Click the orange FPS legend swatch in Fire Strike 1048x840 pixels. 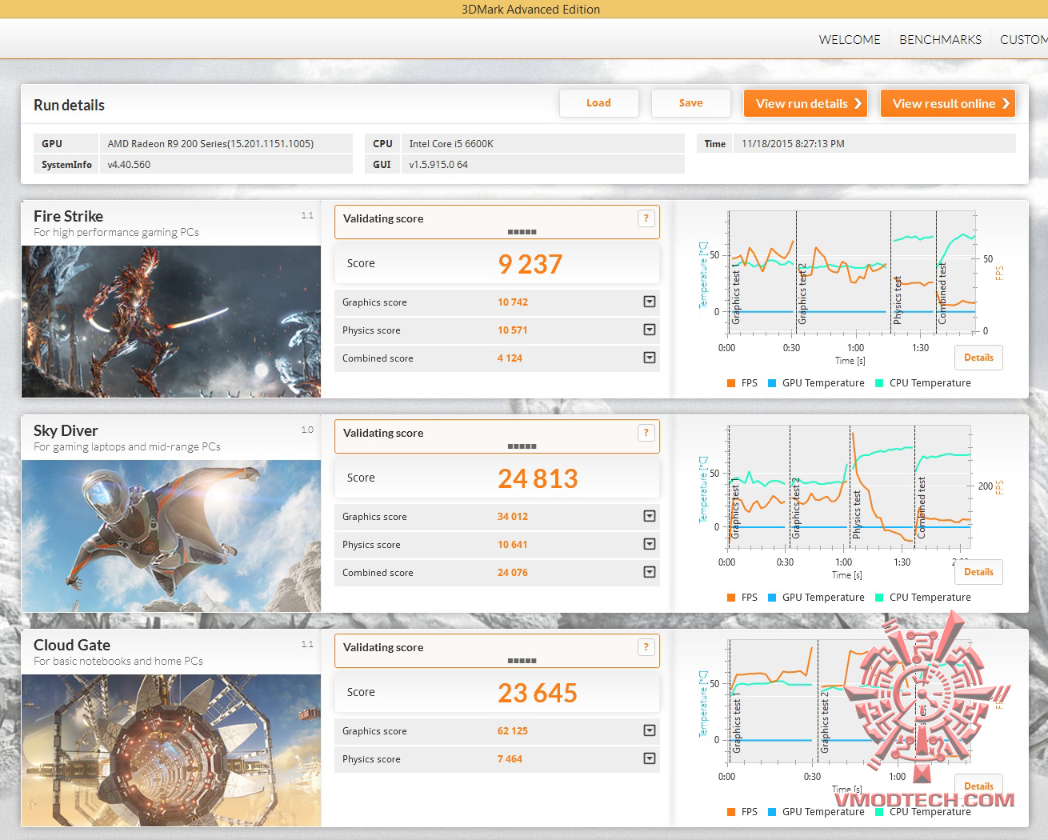point(731,383)
